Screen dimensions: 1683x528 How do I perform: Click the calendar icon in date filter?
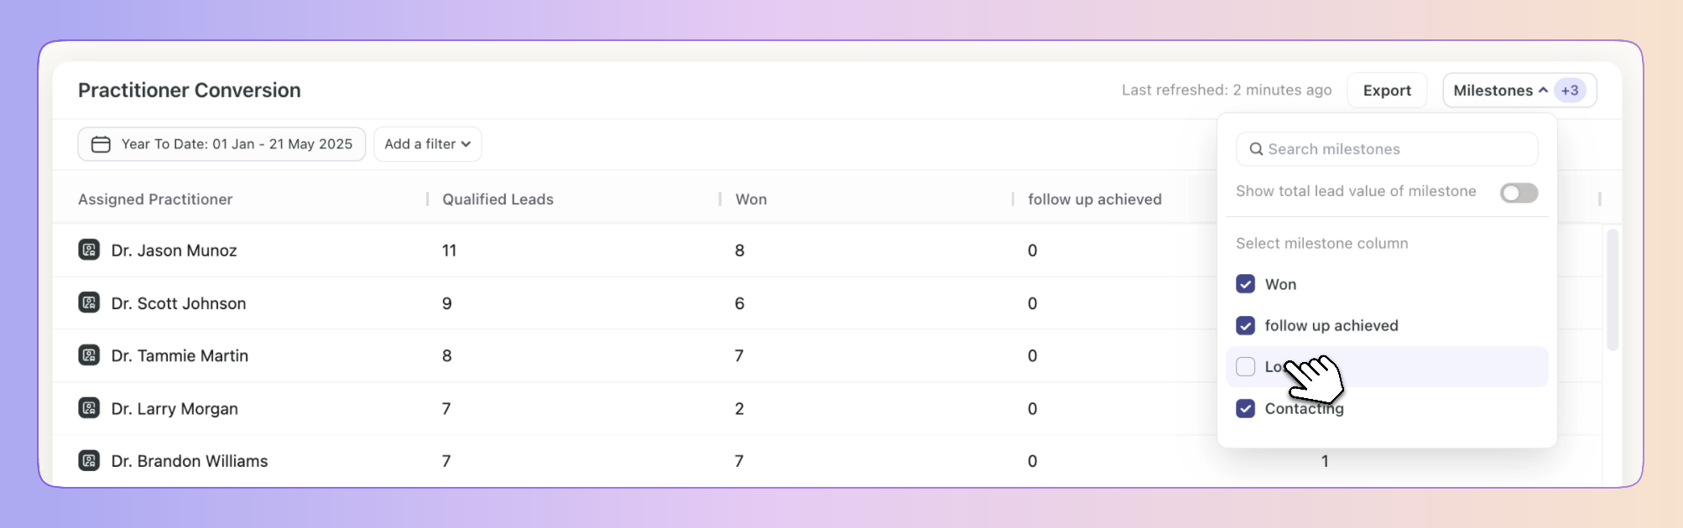coord(101,144)
